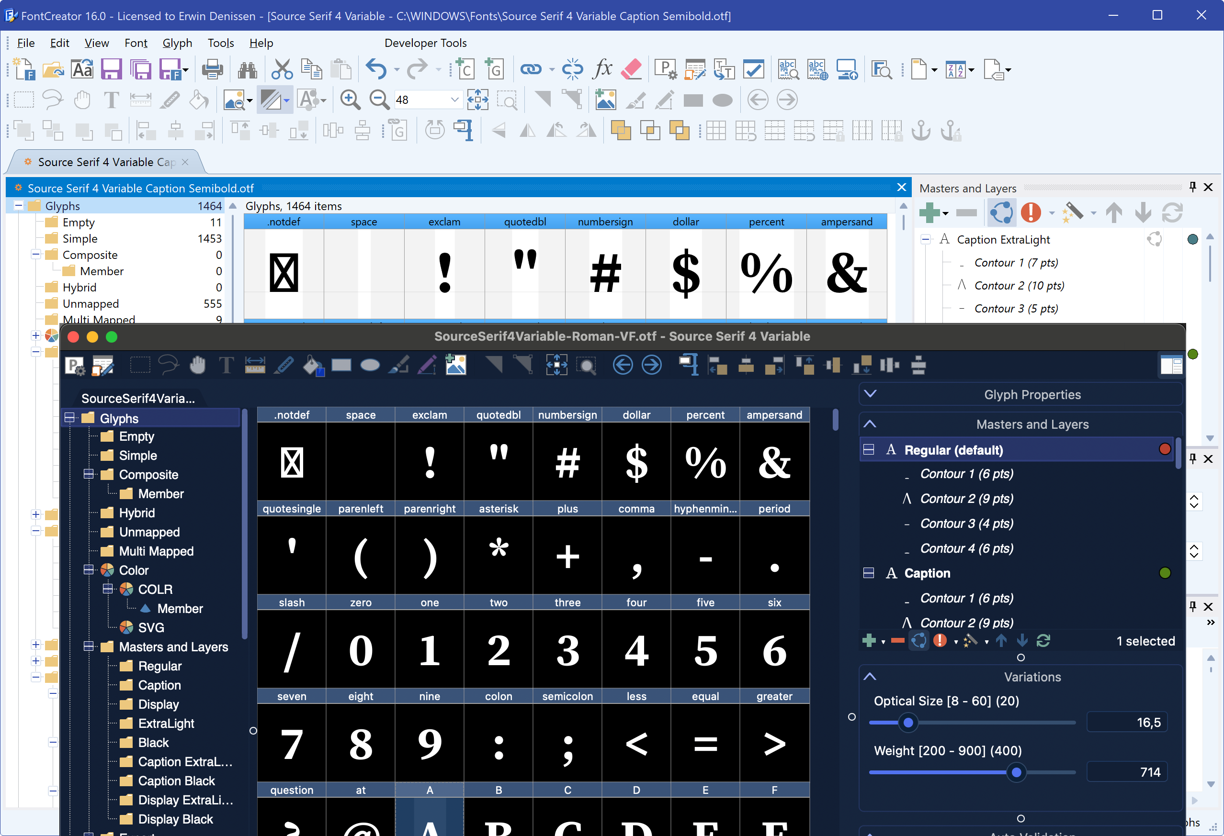Screen dimensions: 1224x836
Task: Click the Cut scissors icon
Action: point(282,69)
